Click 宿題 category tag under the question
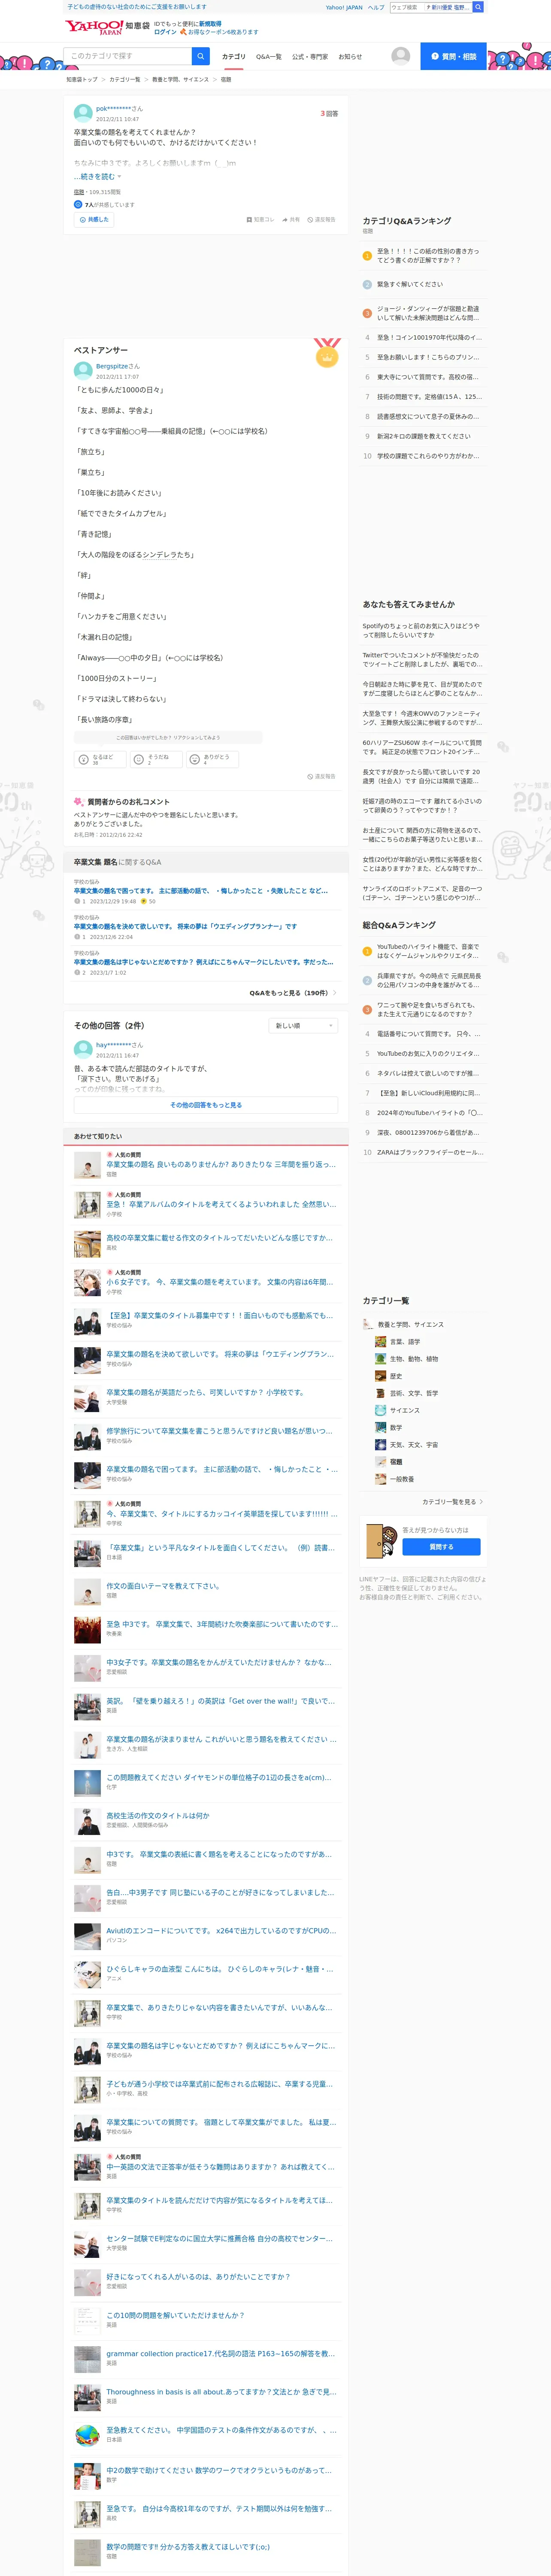Image resolution: width=551 pixels, height=2576 pixels. (79, 192)
